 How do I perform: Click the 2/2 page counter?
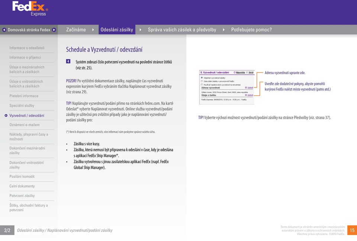[x=7, y=230]
